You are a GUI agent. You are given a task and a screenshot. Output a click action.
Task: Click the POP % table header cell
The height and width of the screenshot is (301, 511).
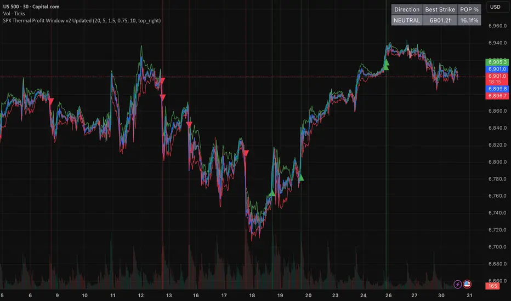pos(469,9)
